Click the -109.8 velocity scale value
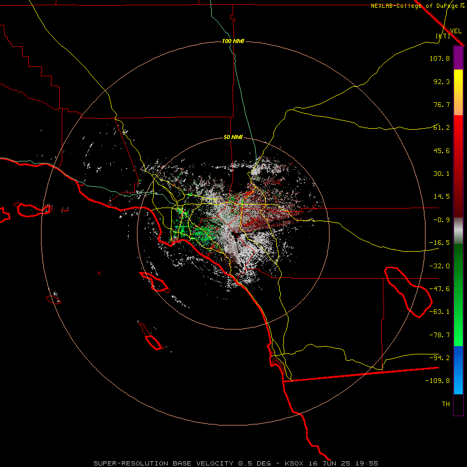467x467 pixels. pyautogui.click(x=437, y=381)
